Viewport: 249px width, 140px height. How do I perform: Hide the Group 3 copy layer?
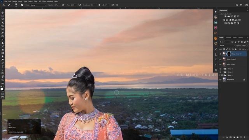pyautogui.click(x=221, y=65)
